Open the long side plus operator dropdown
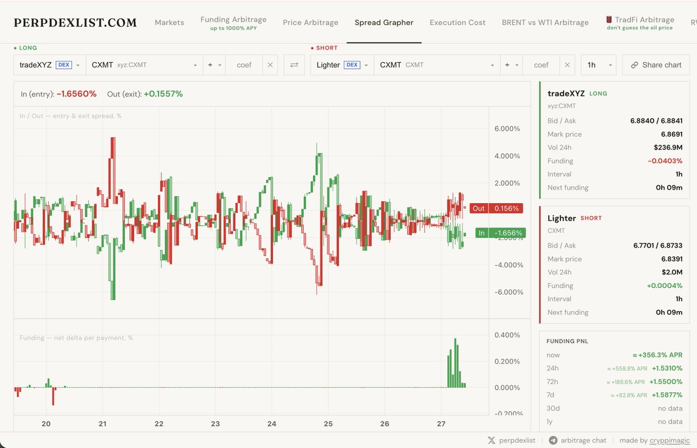This screenshot has height=448, width=697. [x=214, y=65]
